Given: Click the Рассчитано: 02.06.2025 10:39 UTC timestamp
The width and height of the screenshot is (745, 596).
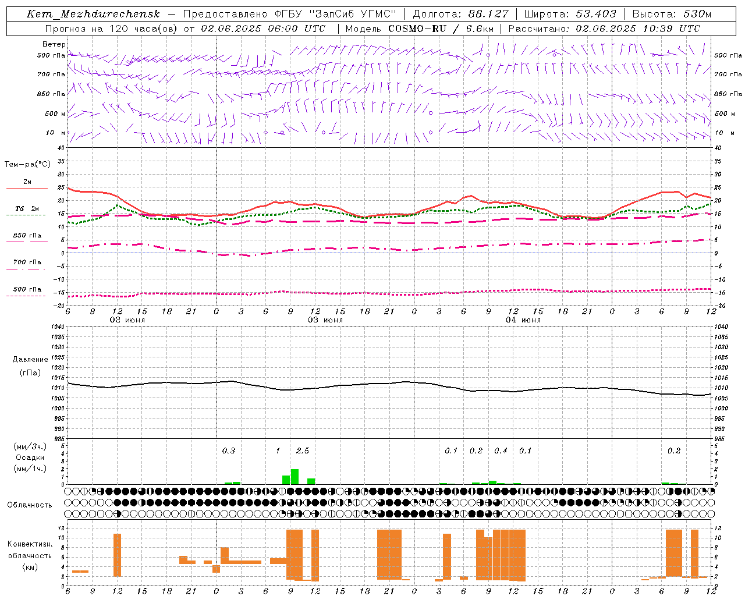Looking at the screenshot, I should [x=605, y=29].
